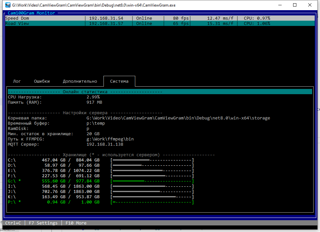Minimize the CamViewGram console window
The image size is (320, 232).
[x=280, y=5]
